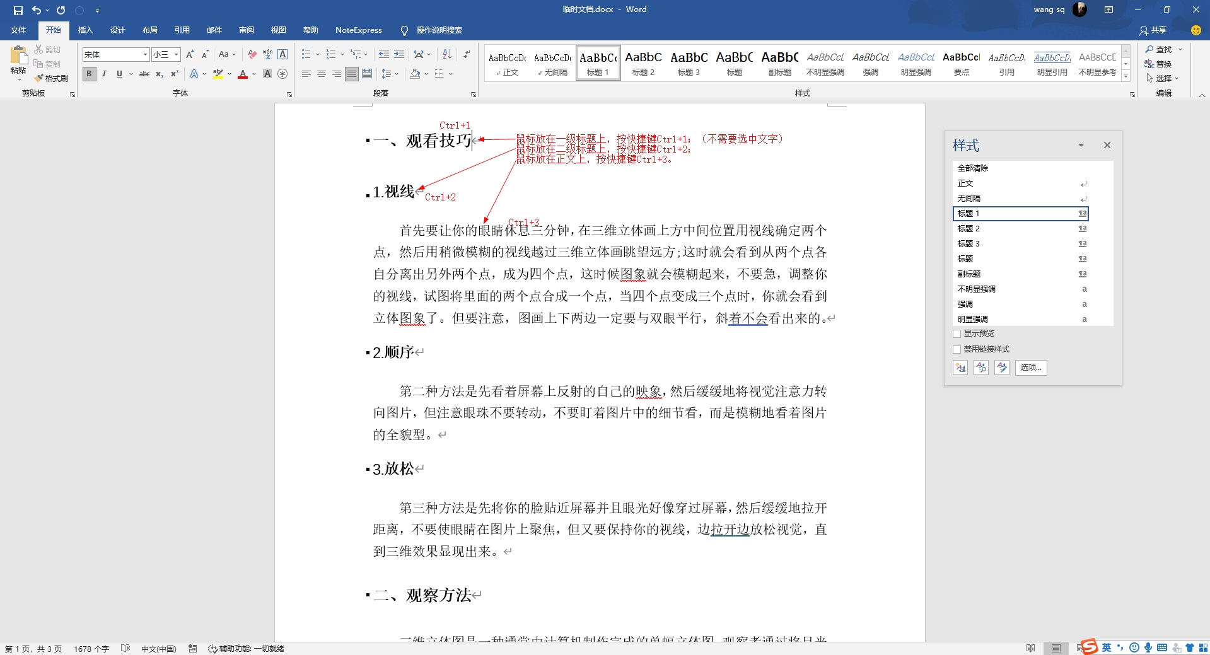
Task: Open the Styles pane options dropdown arrow
Action: pos(1081,145)
